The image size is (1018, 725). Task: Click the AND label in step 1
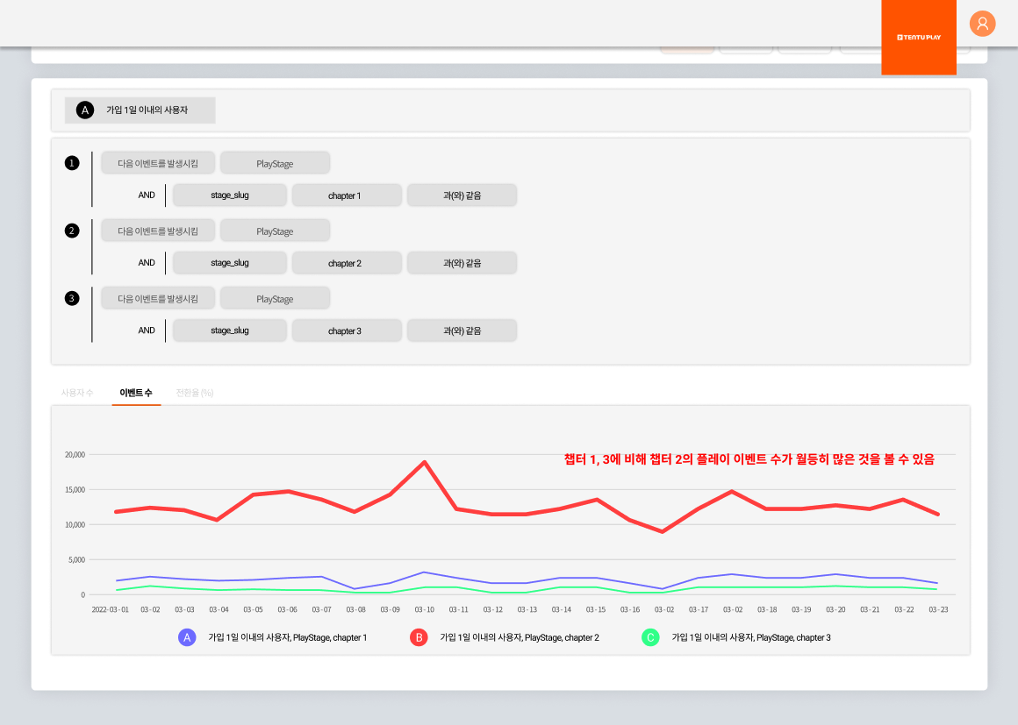coord(147,195)
